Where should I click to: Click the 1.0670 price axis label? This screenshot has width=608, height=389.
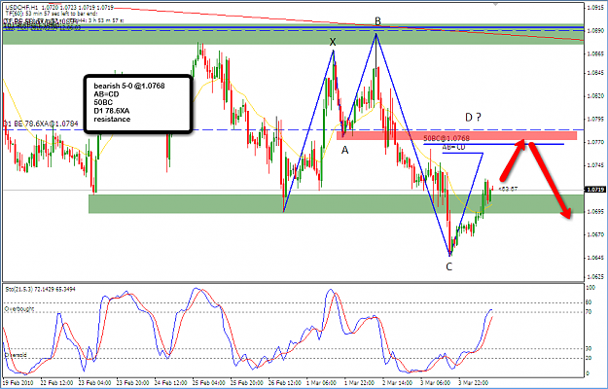click(594, 234)
